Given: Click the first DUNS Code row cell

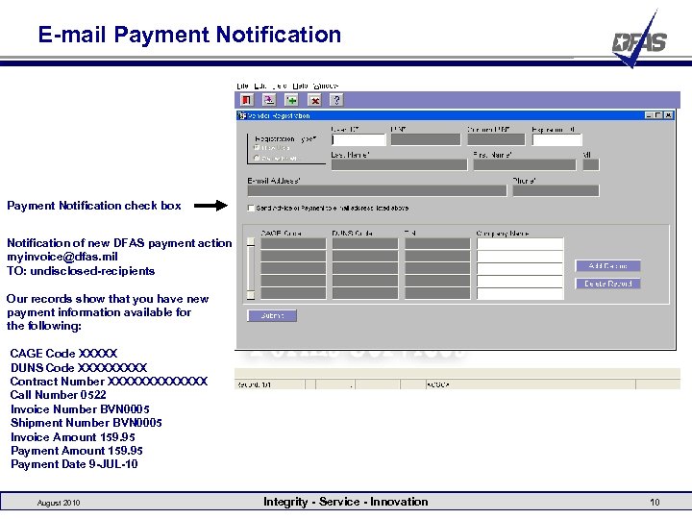Looking at the screenshot, I should [365, 243].
